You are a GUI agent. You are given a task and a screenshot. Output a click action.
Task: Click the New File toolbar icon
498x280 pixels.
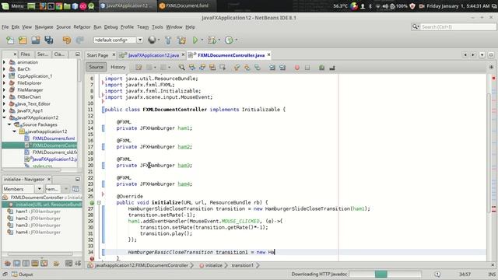click(10, 40)
